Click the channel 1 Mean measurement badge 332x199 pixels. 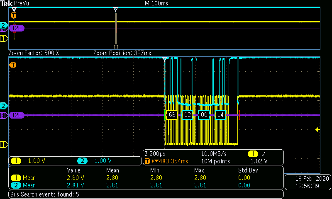[16, 178]
